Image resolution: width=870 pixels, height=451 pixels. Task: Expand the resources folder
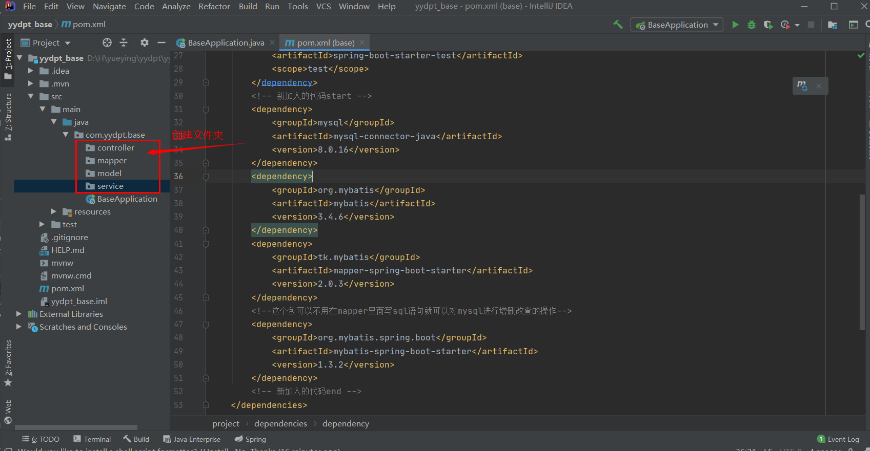[54, 211]
